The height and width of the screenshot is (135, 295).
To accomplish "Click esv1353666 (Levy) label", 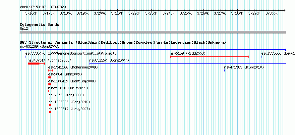I will click(x=278, y=53).
